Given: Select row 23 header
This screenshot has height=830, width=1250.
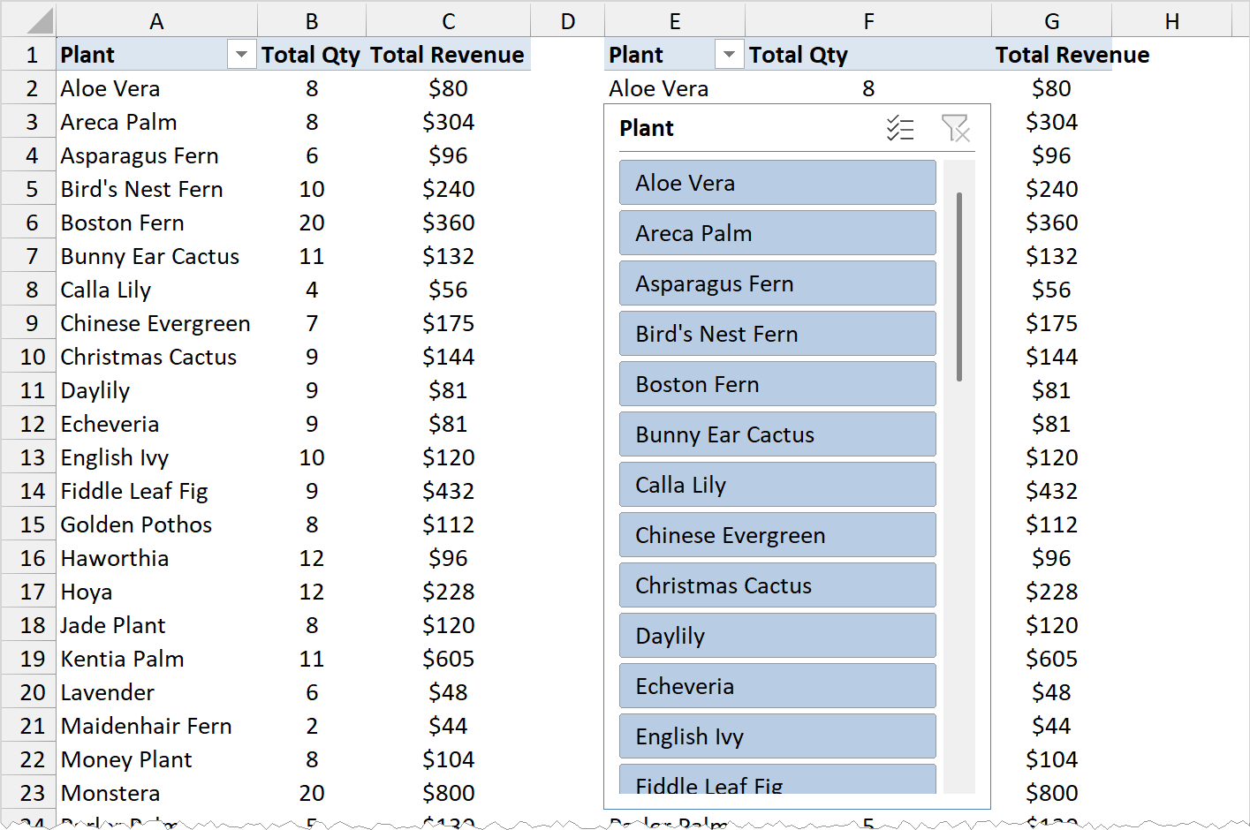Looking at the screenshot, I should (x=29, y=793).
